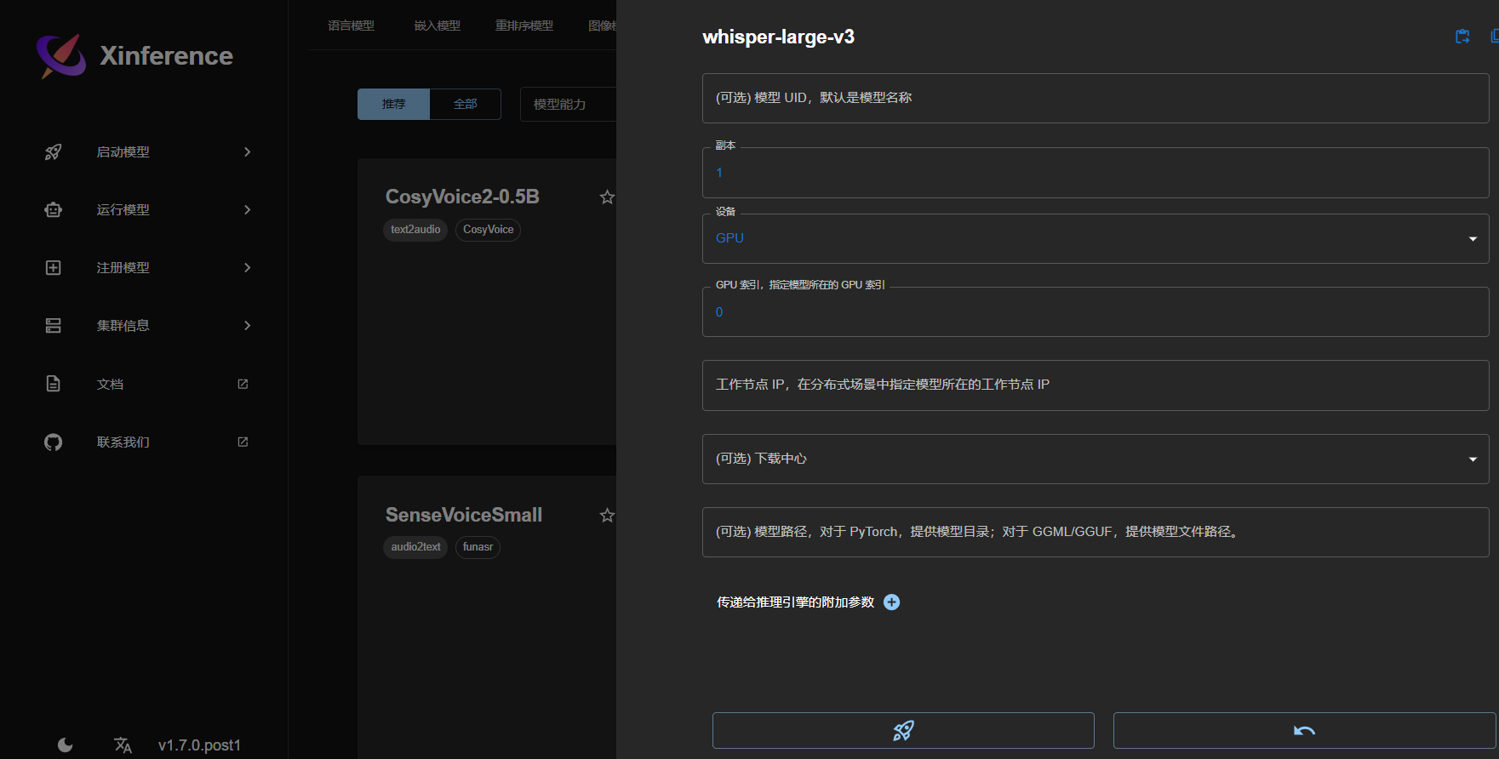Expand the 注册模型 chevron

[x=248, y=267]
